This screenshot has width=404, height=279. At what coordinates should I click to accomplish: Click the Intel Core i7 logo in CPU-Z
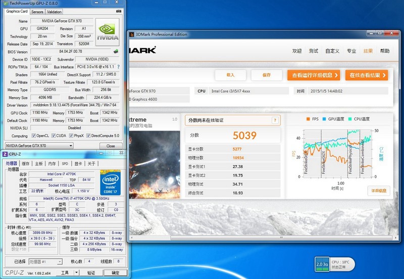click(x=110, y=182)
